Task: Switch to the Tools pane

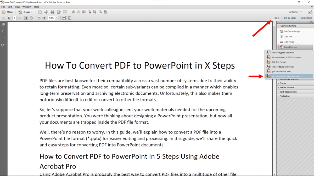Action: (x=276, y=18)
